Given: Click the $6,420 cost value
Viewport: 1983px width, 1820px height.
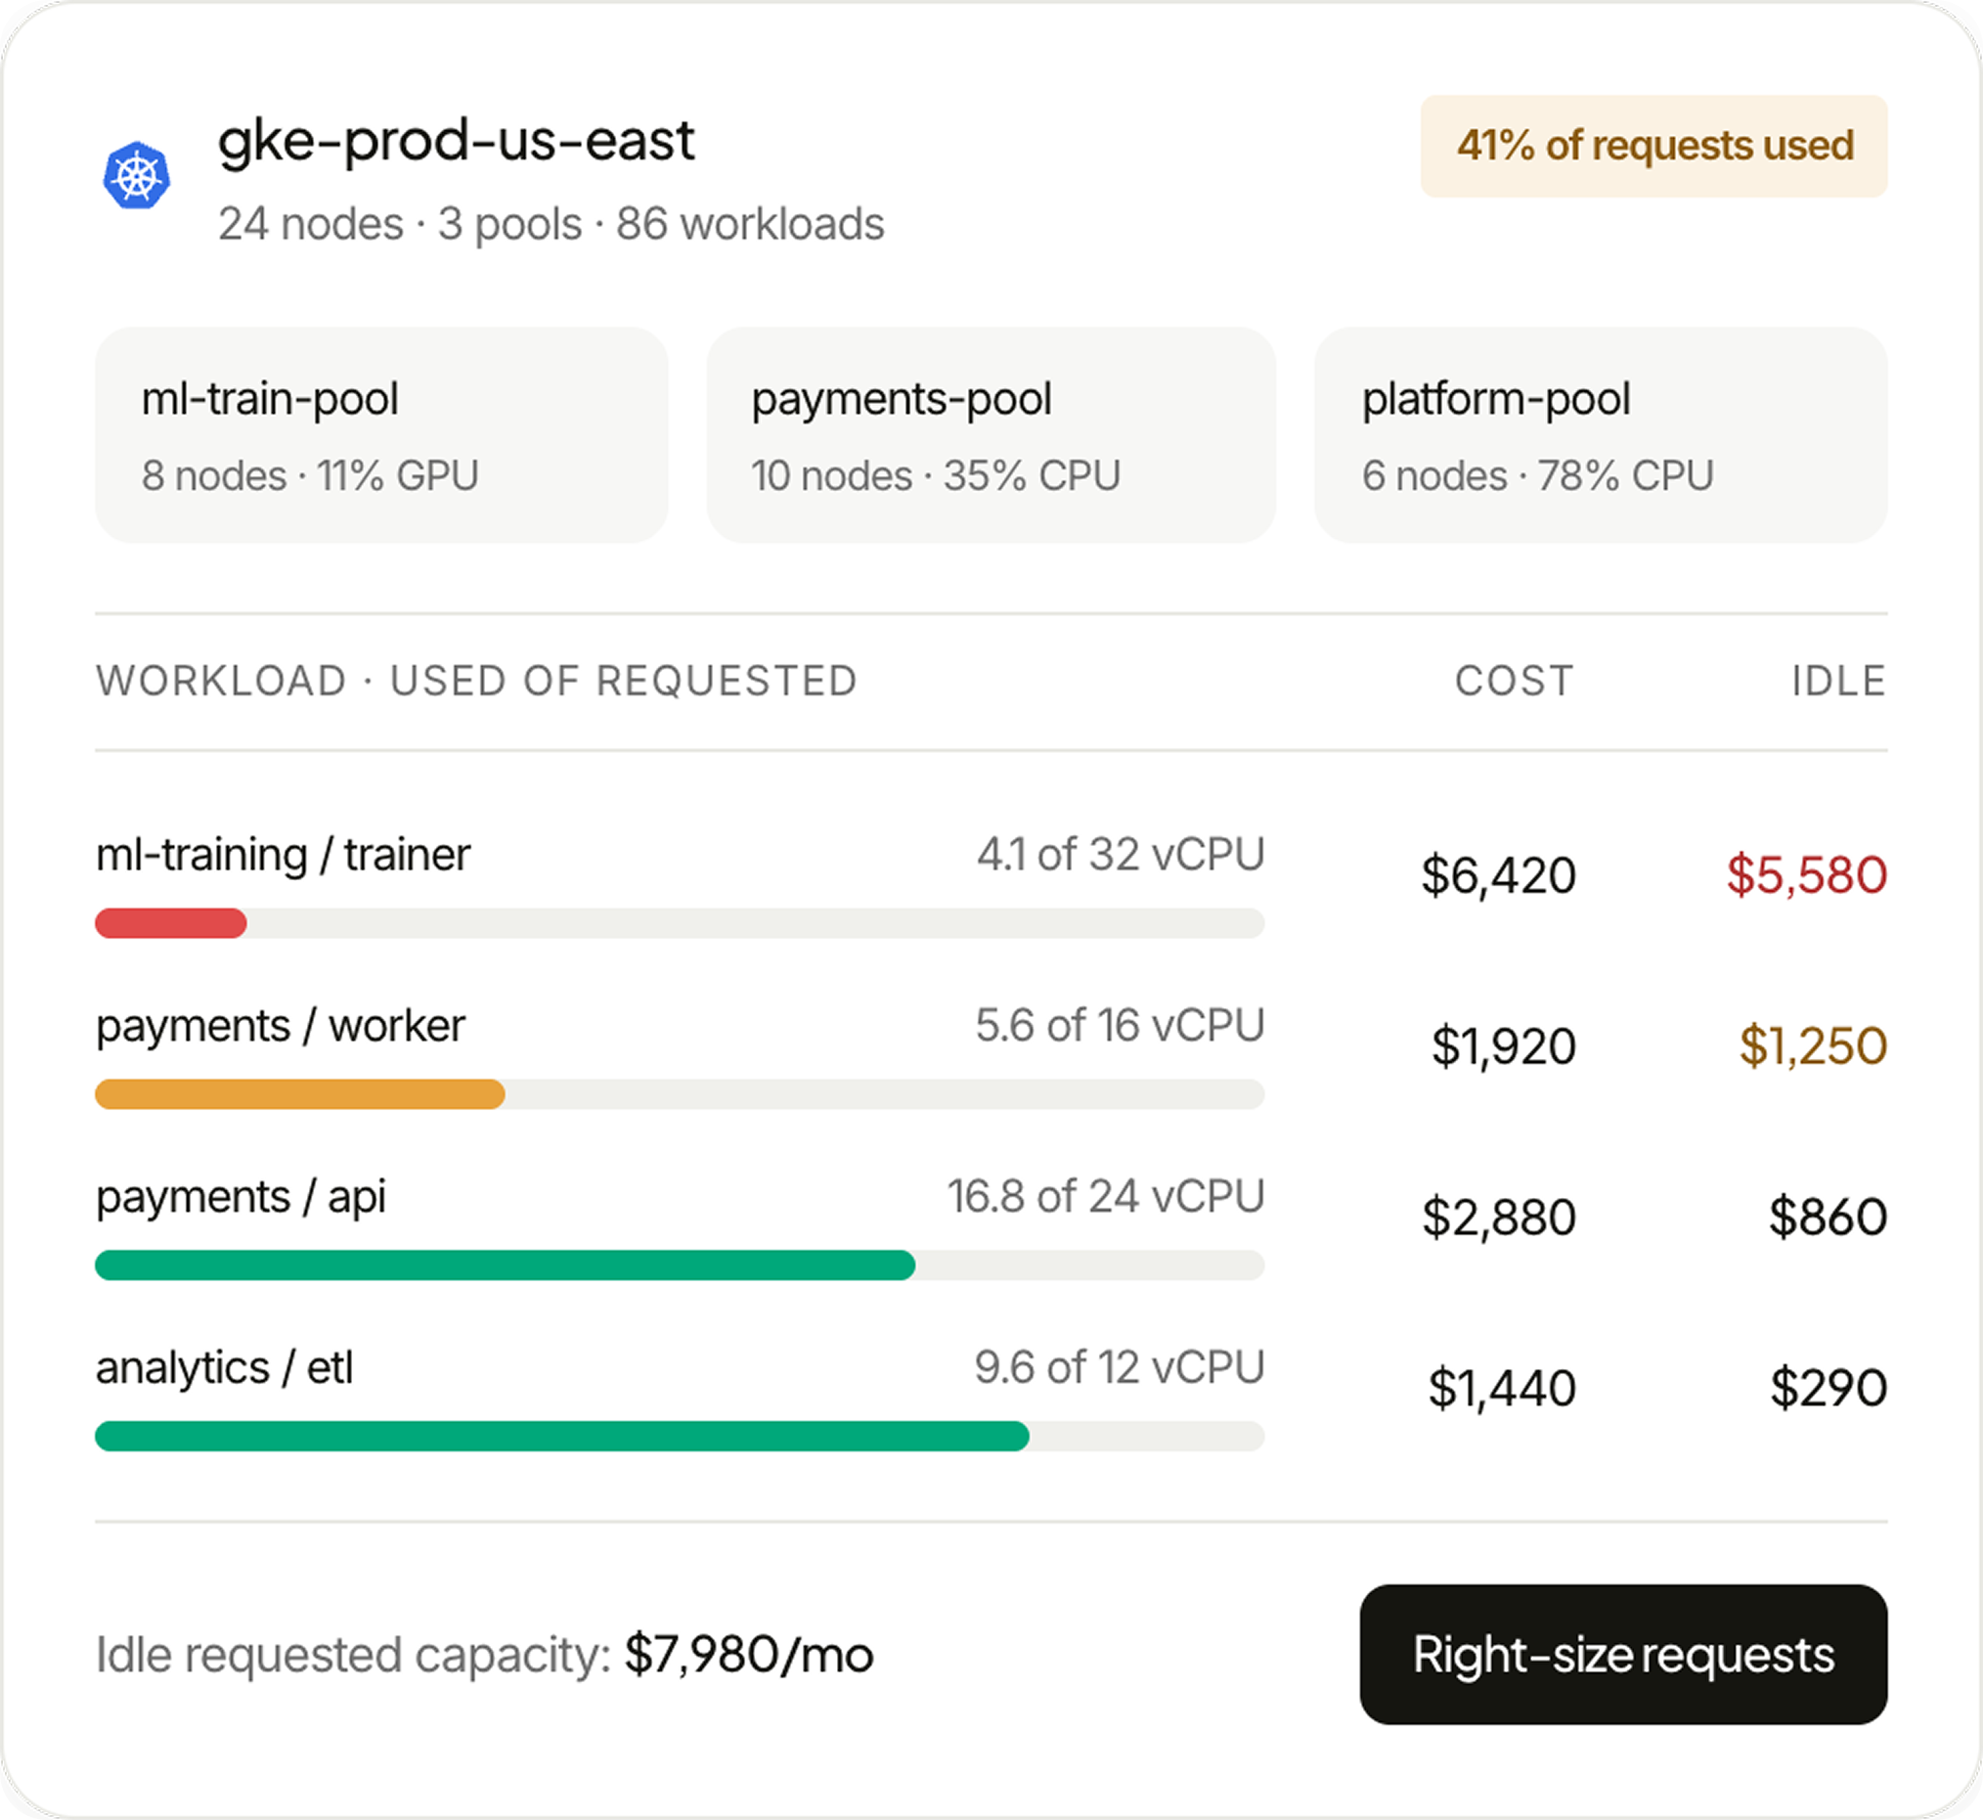Looking at the screenshot, I should (1499, 875).
